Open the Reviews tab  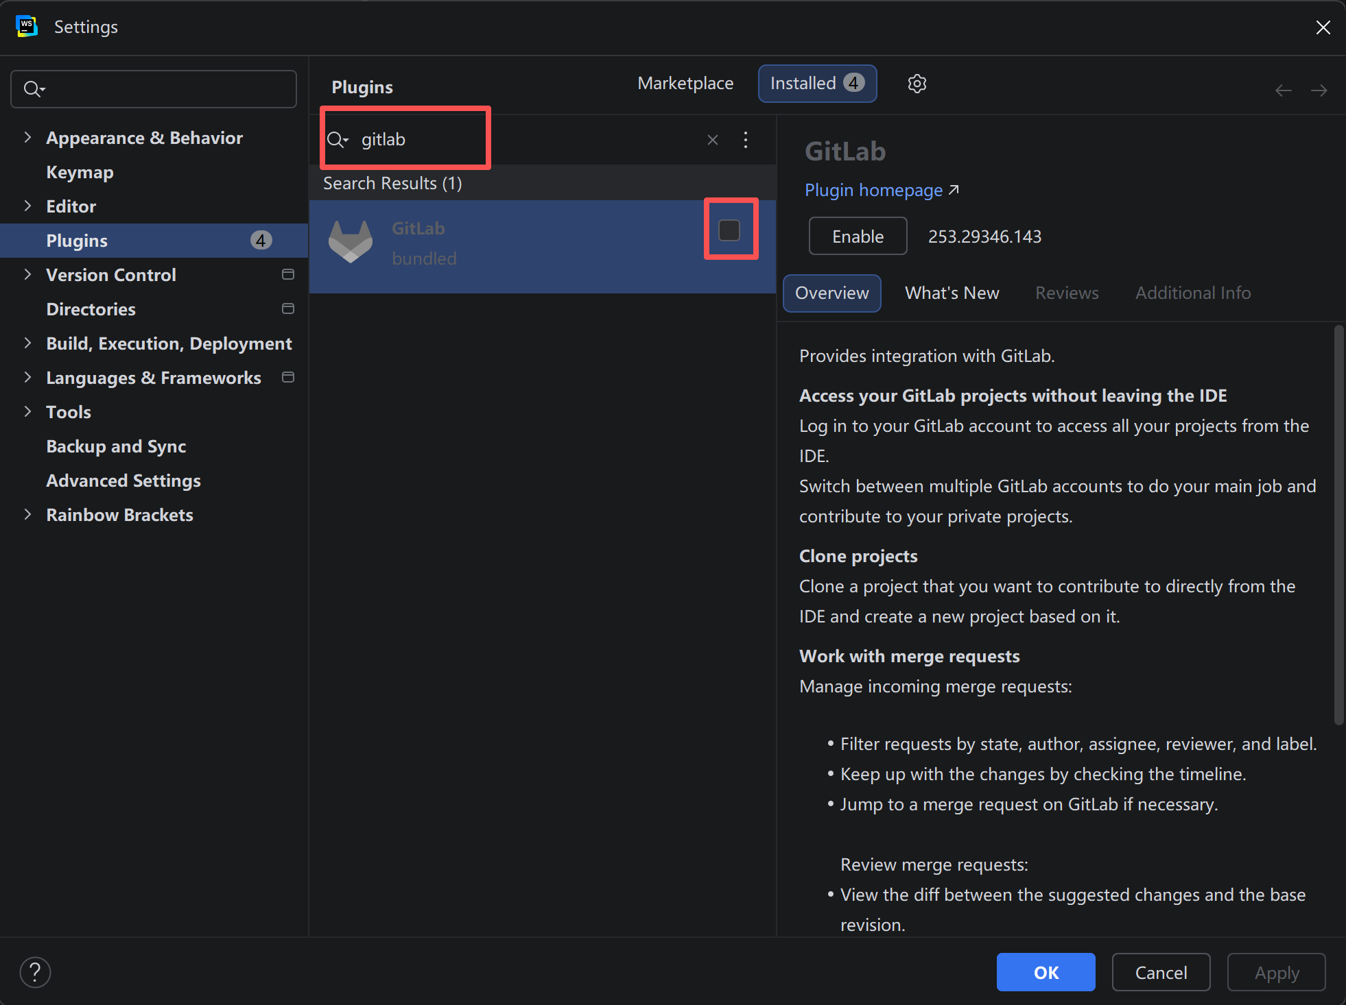(1067, 293)
